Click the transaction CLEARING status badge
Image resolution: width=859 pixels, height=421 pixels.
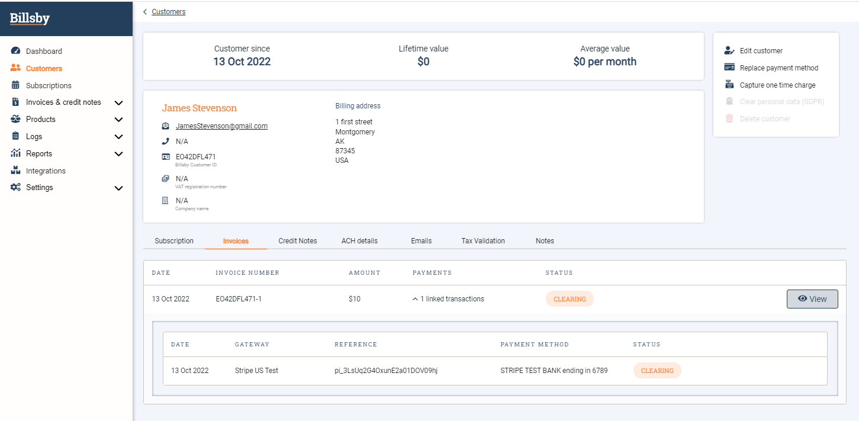tap(657, 371)
